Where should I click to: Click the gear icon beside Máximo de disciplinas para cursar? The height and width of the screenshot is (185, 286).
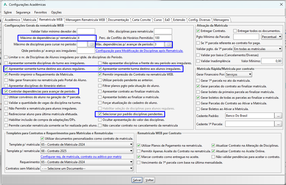pos(91,44)
